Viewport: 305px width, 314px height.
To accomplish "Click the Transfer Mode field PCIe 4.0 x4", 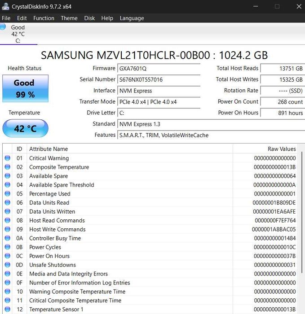I will [x=159, y=102].
